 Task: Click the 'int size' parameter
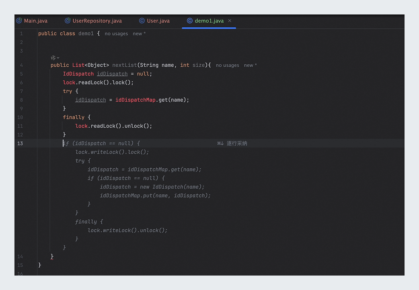[x=192, y=65]
